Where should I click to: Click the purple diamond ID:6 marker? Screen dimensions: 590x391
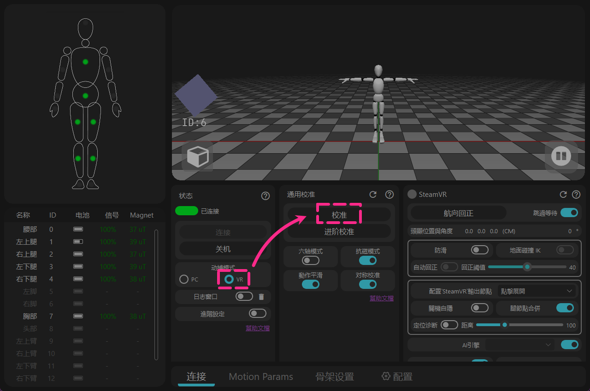point(195,96)
